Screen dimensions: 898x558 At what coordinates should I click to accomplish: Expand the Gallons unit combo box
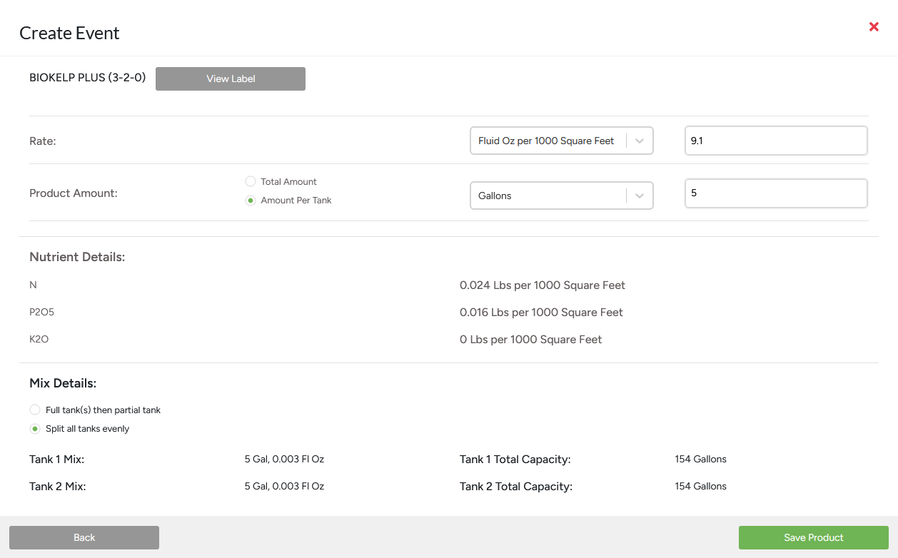tap(546, 196)
